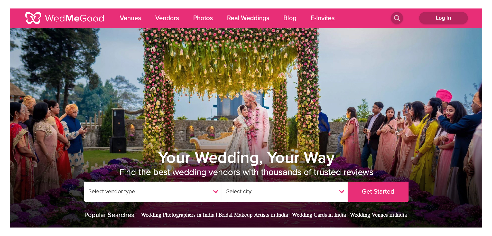Open the Venues menu
The image size is (492, 236).
[x=130, y=18]
